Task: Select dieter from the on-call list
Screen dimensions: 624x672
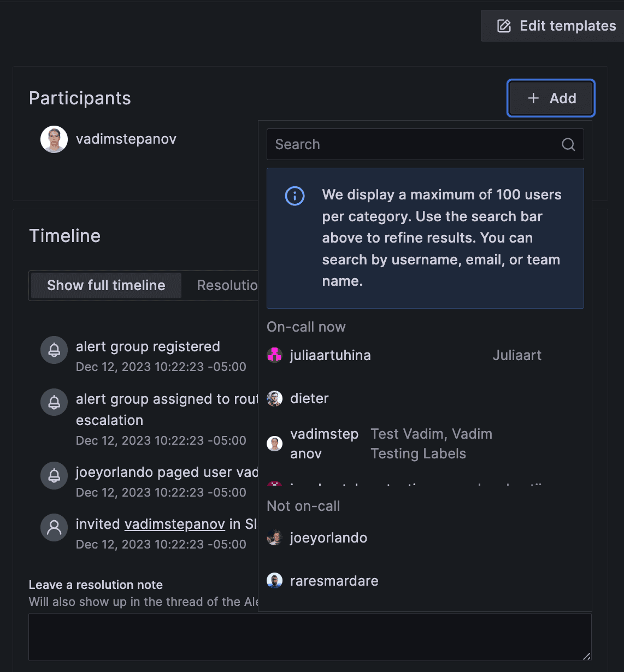Action: (x=309, y=398)
